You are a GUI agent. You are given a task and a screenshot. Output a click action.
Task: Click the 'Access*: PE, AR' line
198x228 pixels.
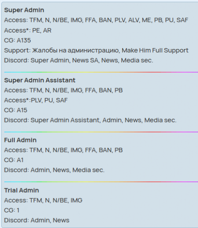coord(28,30)
